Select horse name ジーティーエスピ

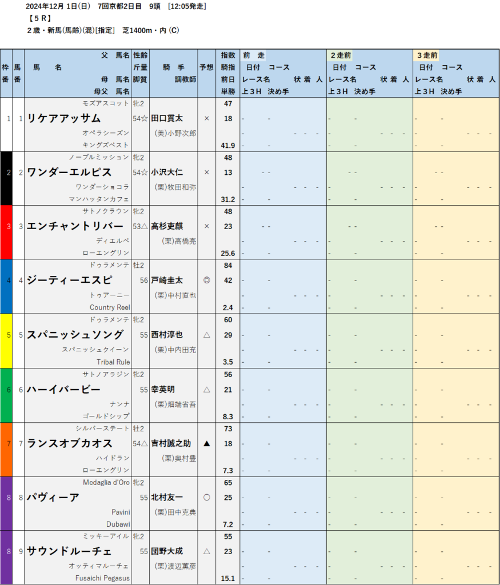pyautogui.click(x=69, y=280)
